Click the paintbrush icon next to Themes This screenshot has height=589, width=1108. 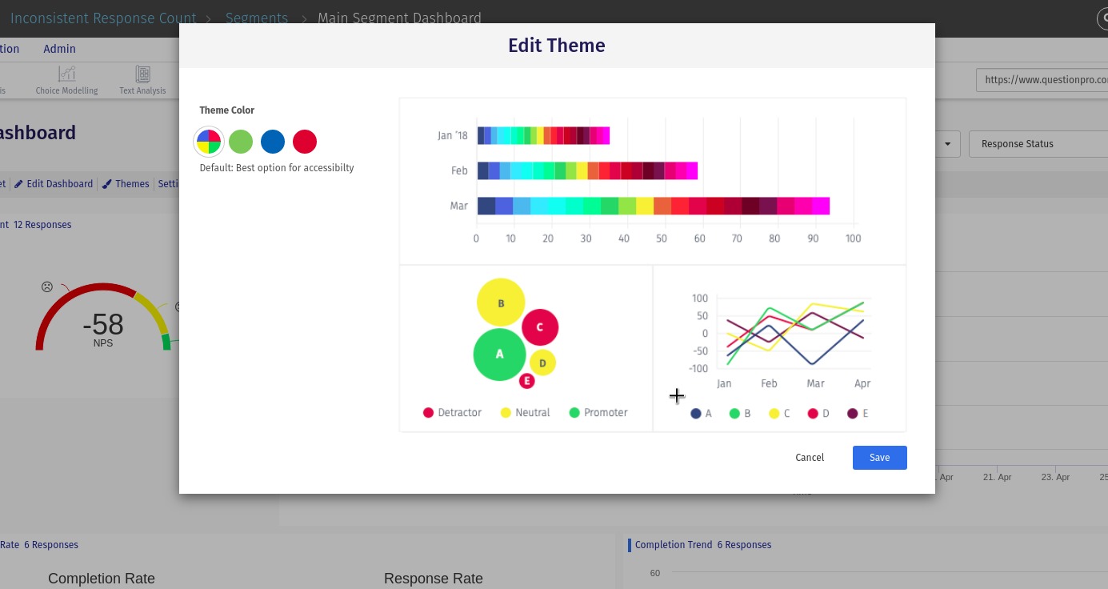107,184
